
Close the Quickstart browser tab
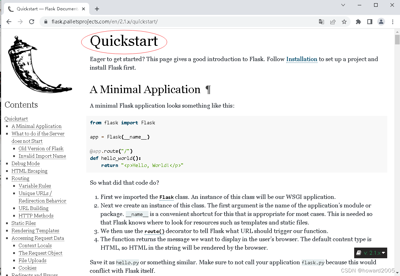coord(83,9)
